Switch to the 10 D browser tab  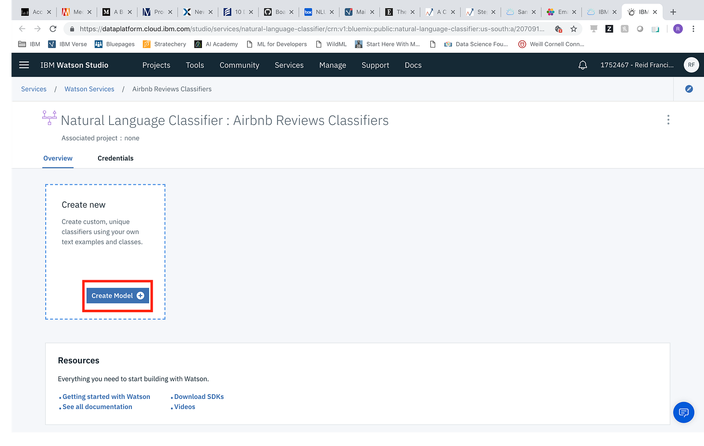[238, 12]
